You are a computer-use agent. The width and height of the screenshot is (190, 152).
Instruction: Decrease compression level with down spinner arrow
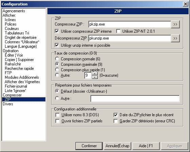point(95,77)
